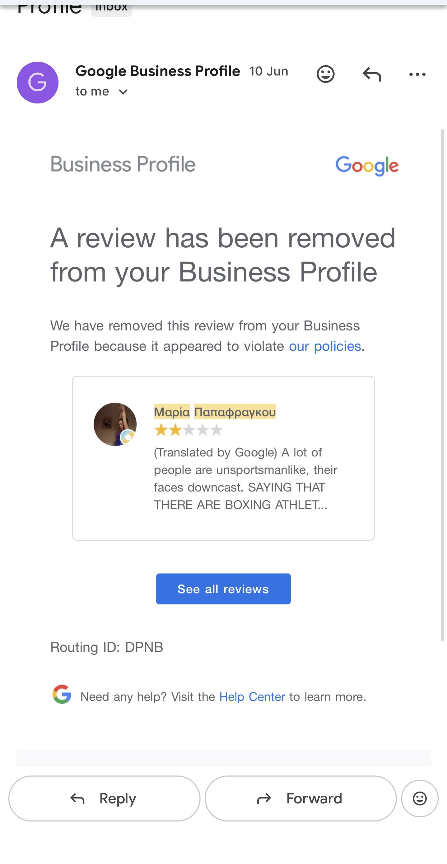The image size is (447, 864).
Task: Open the emoji reaction picker in the email header
Action: point(326,74)
